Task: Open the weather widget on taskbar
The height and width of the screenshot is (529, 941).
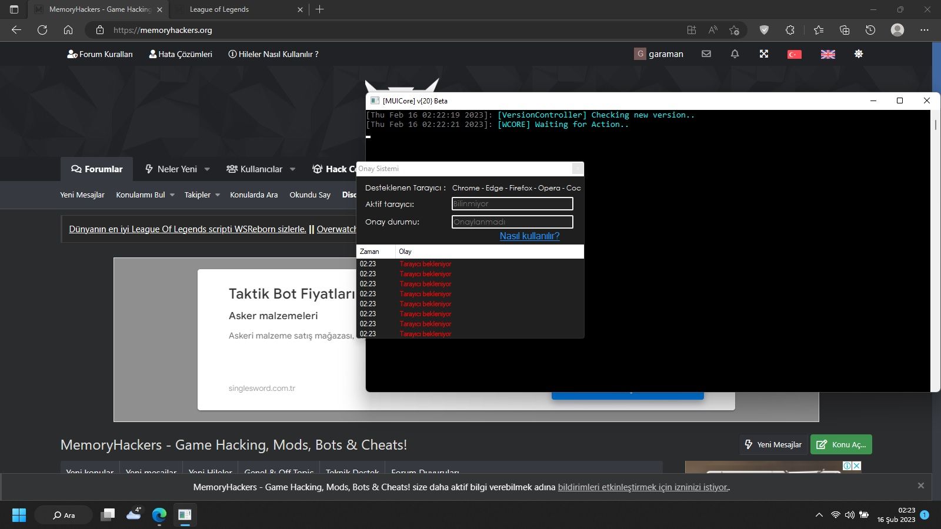Action: click(134, 515)
